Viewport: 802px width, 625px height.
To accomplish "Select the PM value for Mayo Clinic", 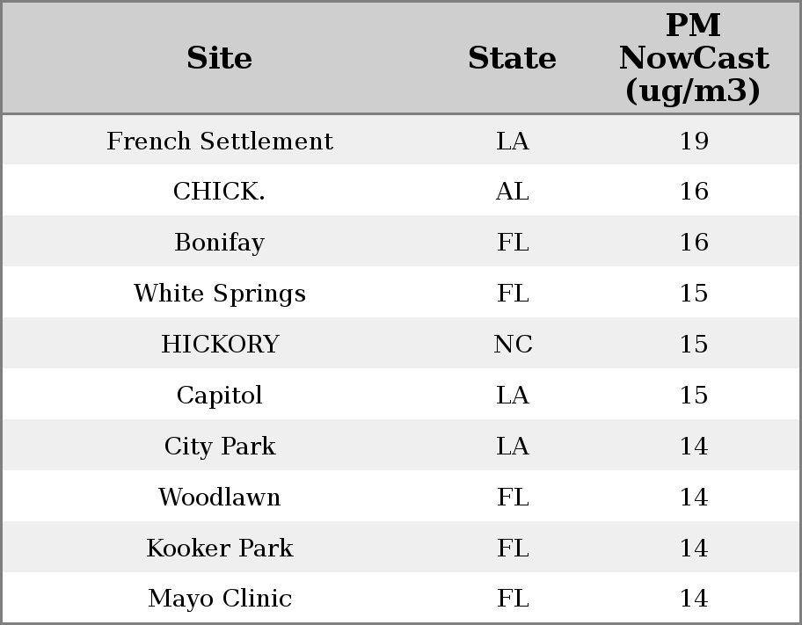I will coord(694,599).
